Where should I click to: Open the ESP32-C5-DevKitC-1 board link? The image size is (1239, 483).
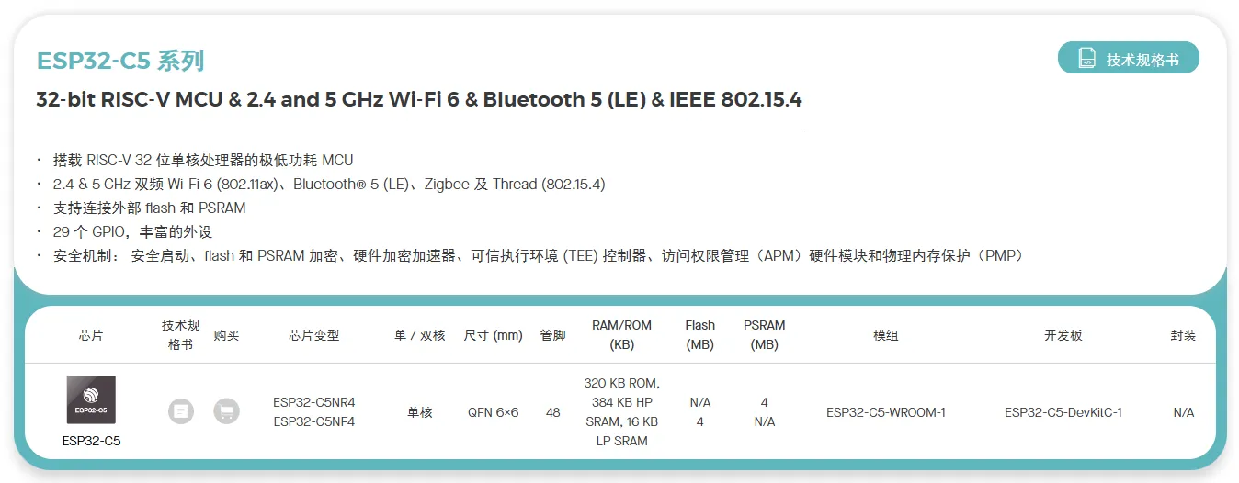click(1063, 412)
